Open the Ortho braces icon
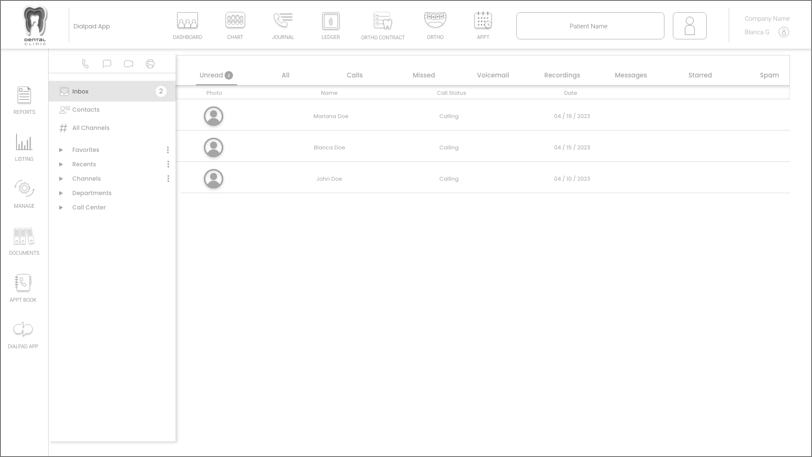812x457 pixels. click(435, 20)
